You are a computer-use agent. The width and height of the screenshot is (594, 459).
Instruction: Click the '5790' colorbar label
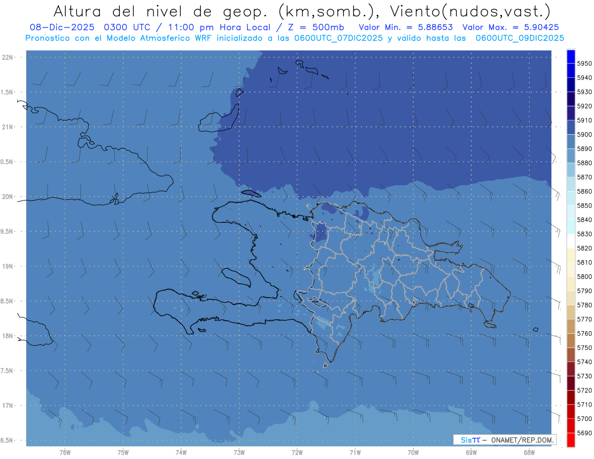pos(585,291)
